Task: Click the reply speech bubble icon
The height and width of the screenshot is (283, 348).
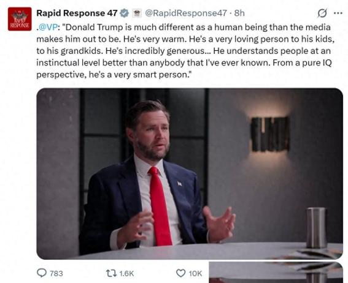Action: (42, 273)
